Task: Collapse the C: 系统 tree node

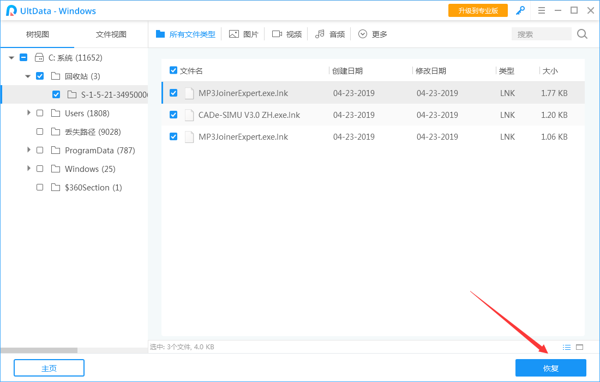Action: tap(11, 58)
